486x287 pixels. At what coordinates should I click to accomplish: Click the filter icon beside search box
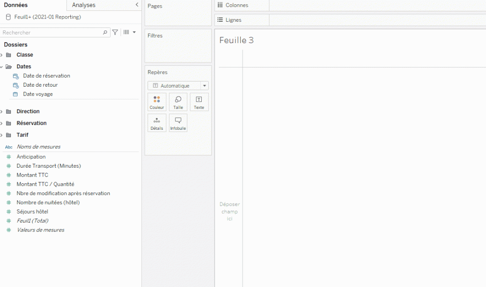[115, 32]
